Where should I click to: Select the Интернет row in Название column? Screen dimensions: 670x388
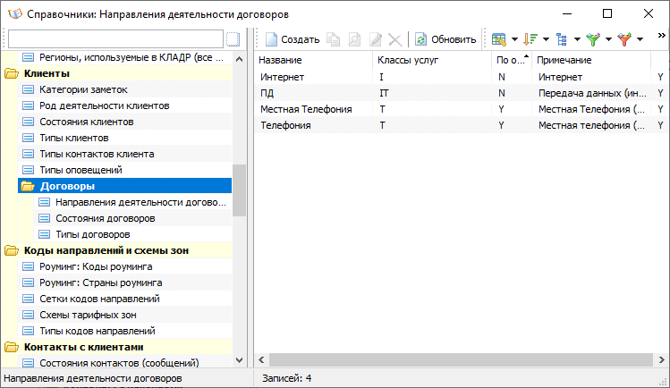(282, 77)
